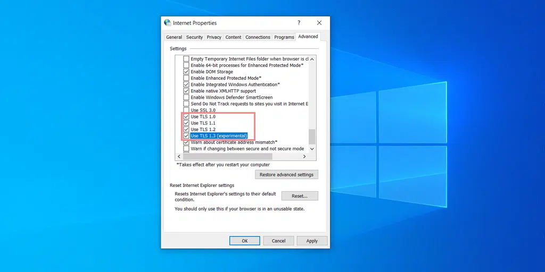545x272 pixels.
Task: Uncheck Use TLS 1.1
Action: 186,123
